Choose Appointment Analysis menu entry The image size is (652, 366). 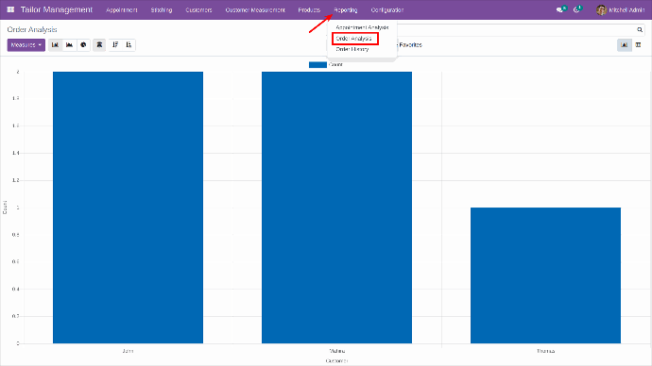point(362,27)
